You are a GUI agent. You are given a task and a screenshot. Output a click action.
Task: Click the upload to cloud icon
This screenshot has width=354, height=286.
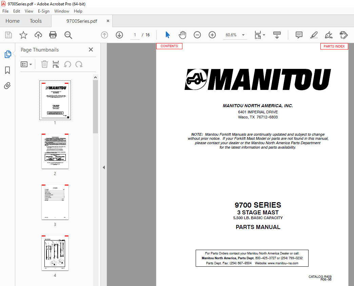click(x=38, y=35)
